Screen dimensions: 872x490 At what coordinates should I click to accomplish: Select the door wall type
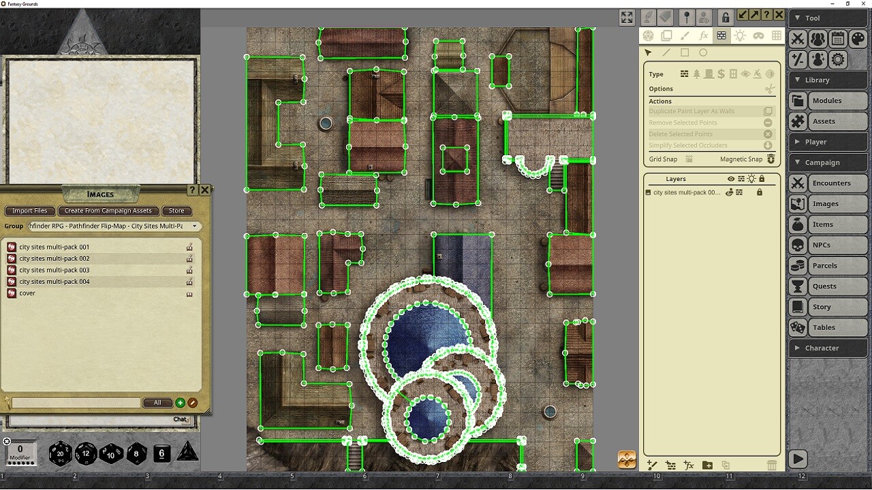708,73
